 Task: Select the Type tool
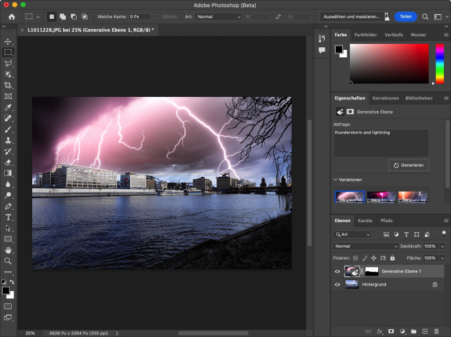tap(8, 217)
